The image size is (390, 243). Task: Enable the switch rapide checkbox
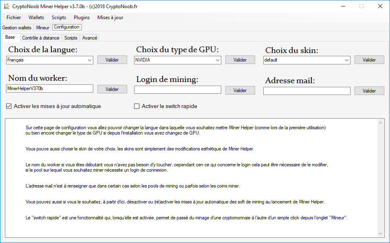tap(137, 106)
